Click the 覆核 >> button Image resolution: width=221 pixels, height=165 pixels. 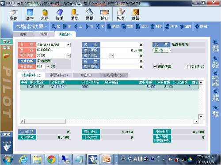click(161, 50)
